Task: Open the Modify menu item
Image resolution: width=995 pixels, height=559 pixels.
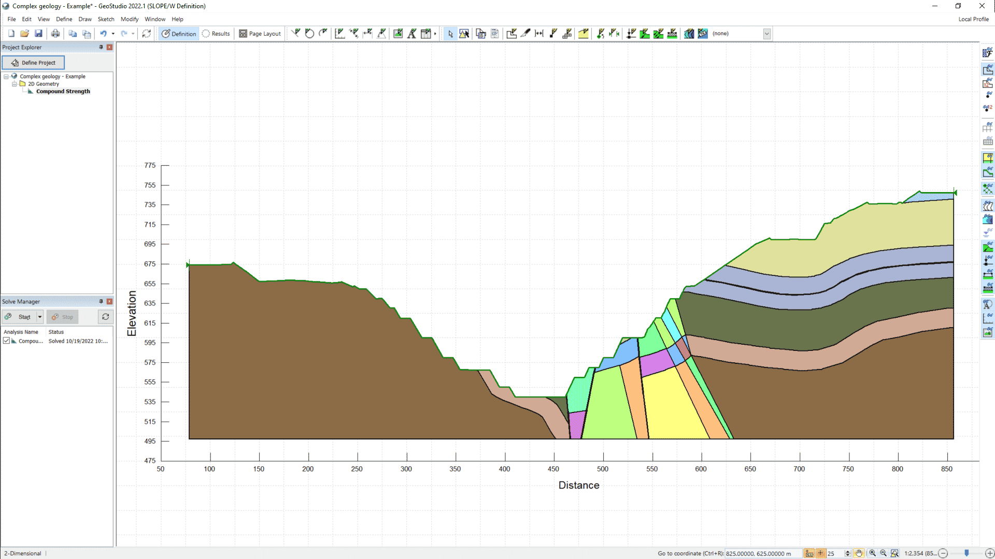Action: [x=129, y=19]
